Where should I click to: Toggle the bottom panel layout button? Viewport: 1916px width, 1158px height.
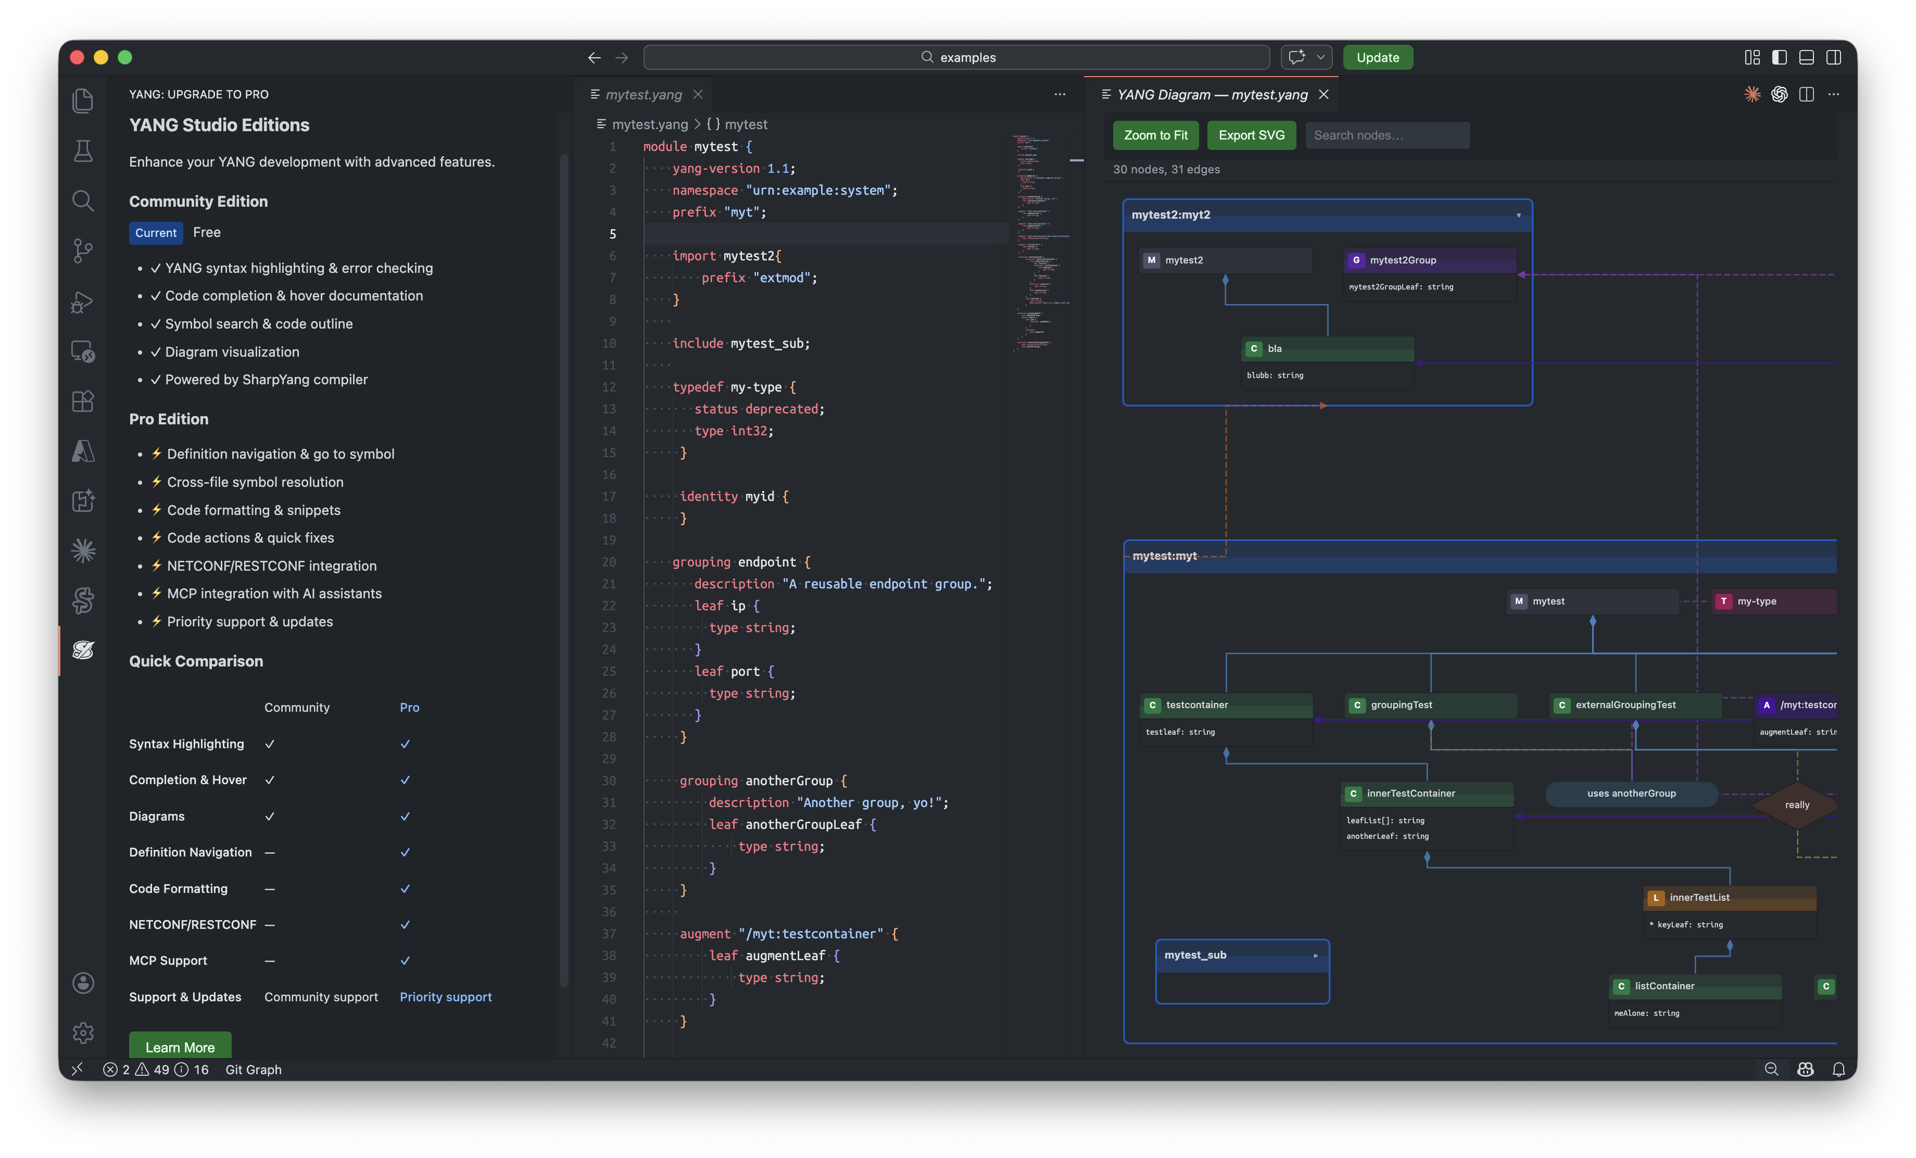(x=1806, y=58)
